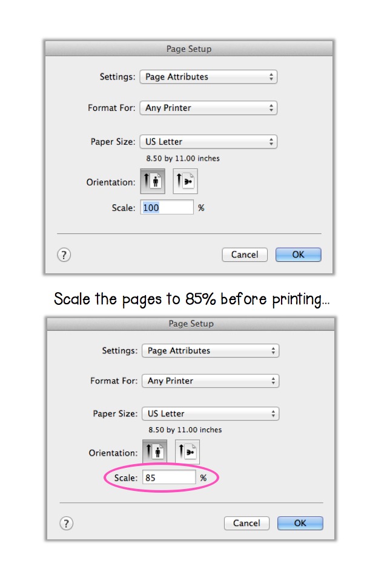Open Settings Page Attributes dropdown in lower dialog
390x566 pixels.
click(211, 350)
